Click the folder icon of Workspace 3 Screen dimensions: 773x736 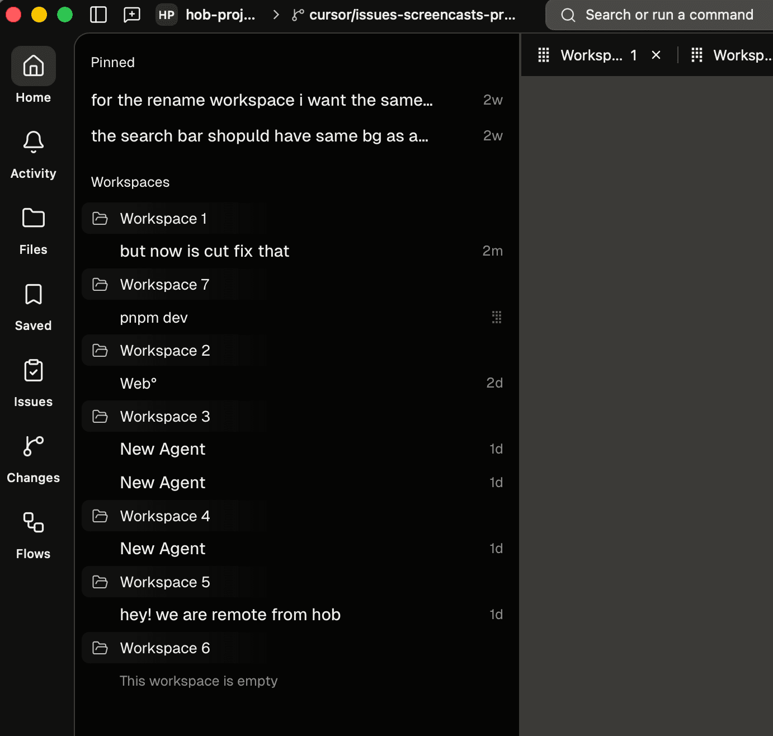(100, 416)
